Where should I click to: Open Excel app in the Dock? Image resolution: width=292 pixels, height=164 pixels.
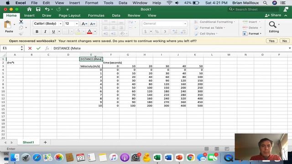[157, 158]
